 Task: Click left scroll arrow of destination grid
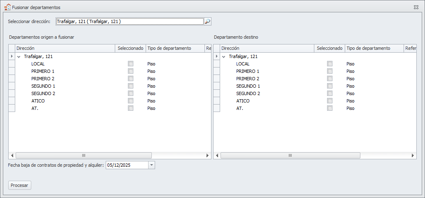217,156
